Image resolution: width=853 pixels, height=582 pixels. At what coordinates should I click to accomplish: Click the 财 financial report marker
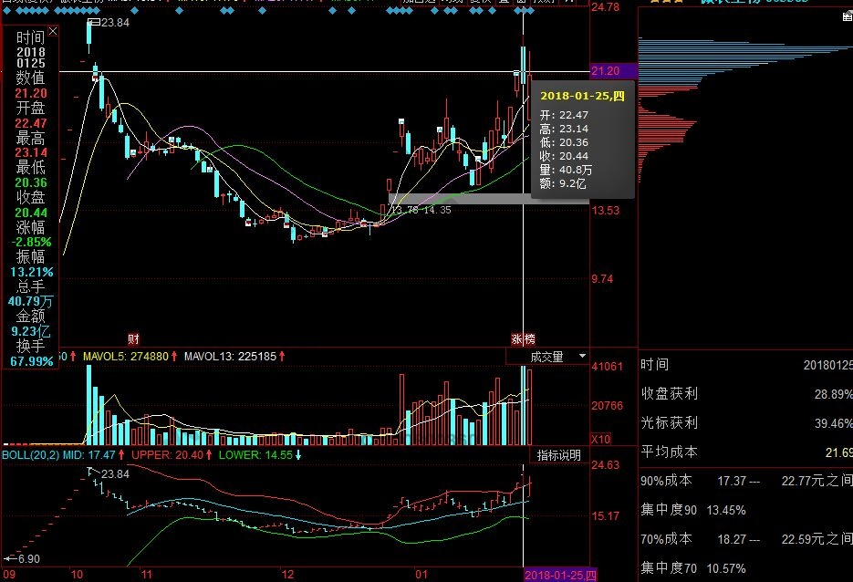point(133,339)
